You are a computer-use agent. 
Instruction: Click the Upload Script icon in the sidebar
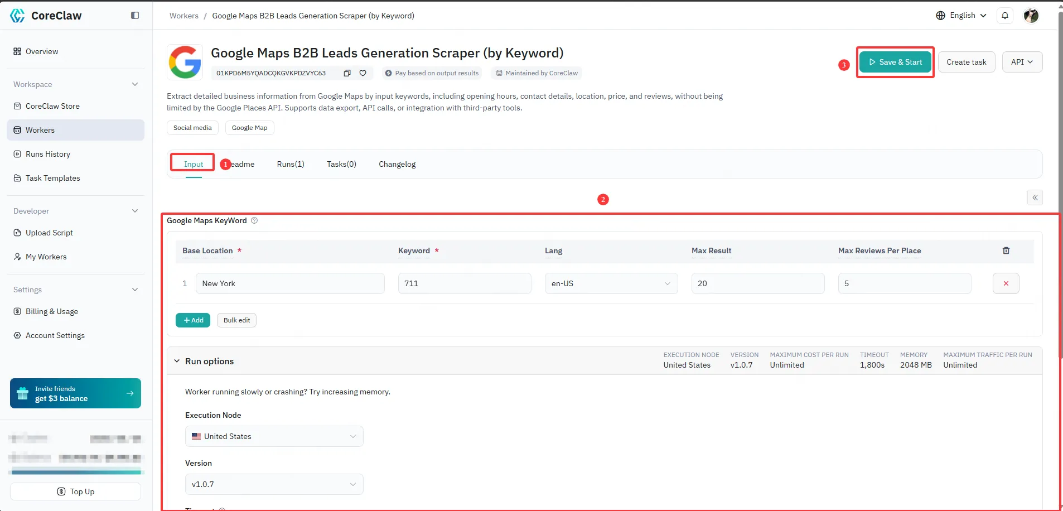coord(17,233)
